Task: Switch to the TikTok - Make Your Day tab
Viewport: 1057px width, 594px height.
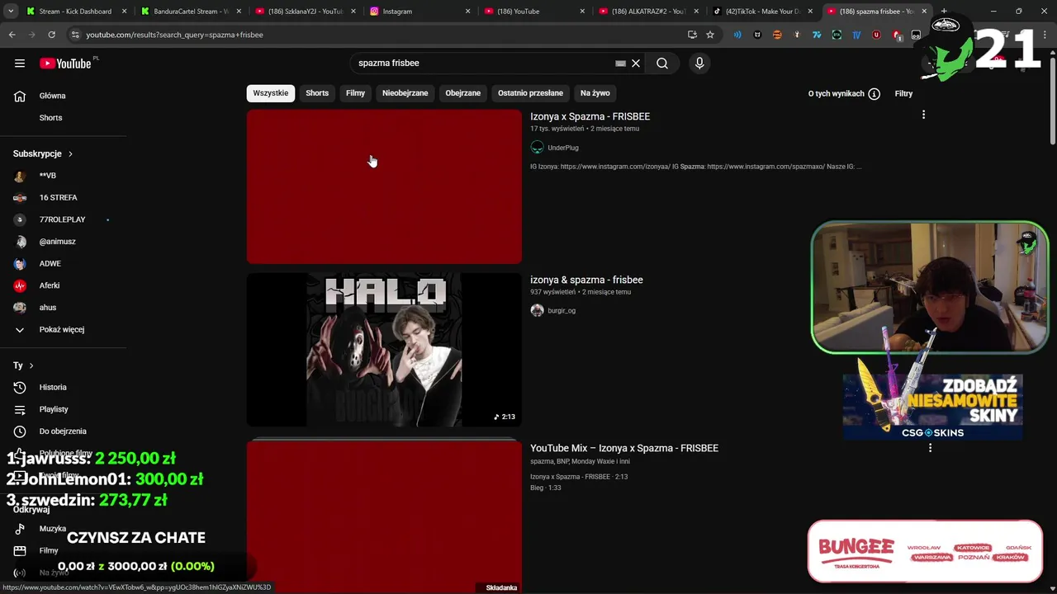Action: coord(763,12)
